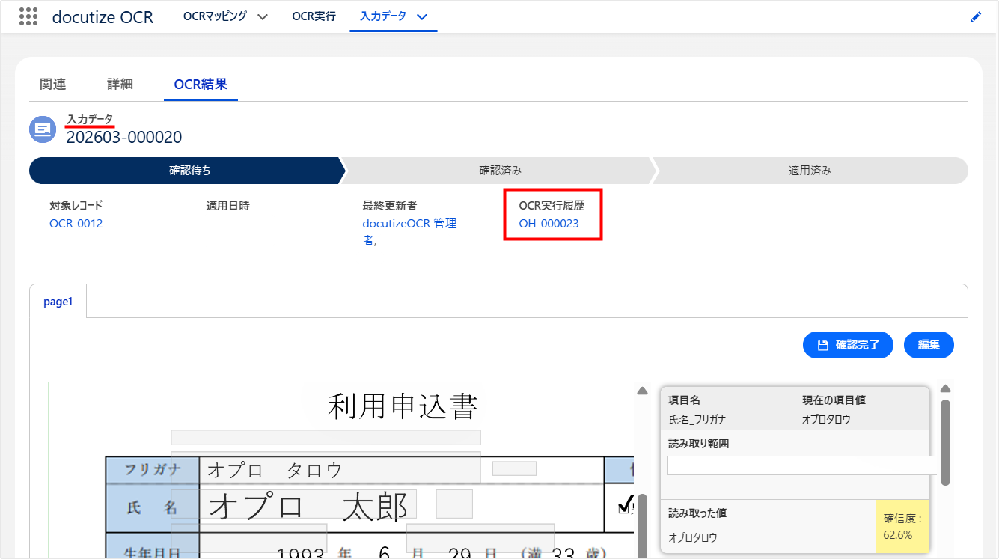Select the page1 tab

(58, 301)
